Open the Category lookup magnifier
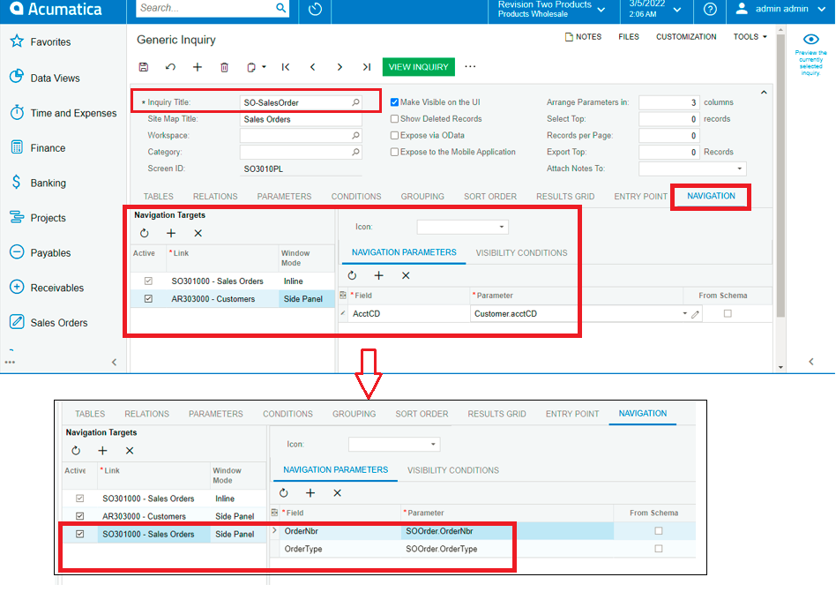 point(355,152)
